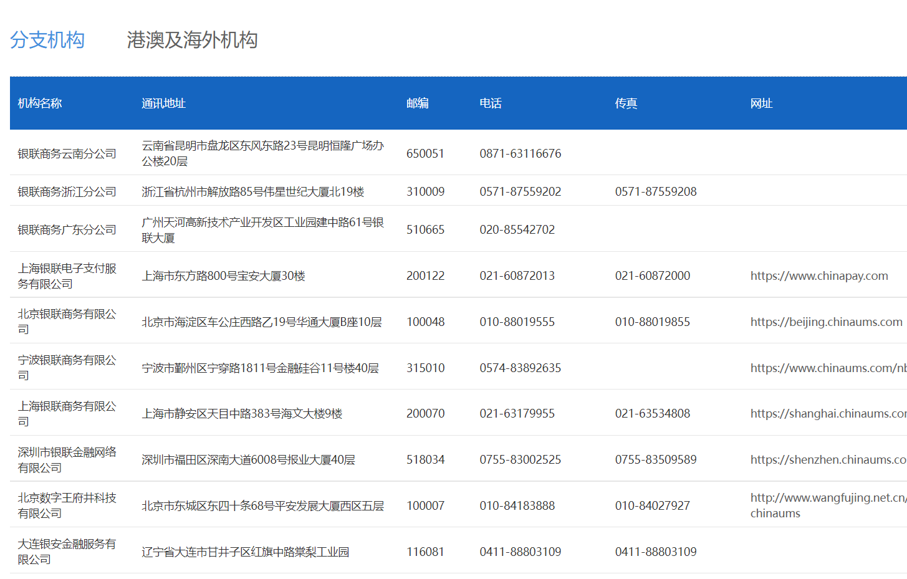The height and width of the screenshot is (579, 907).
Task: Click phone number 021-63179955
Action: tap(517, 413)
